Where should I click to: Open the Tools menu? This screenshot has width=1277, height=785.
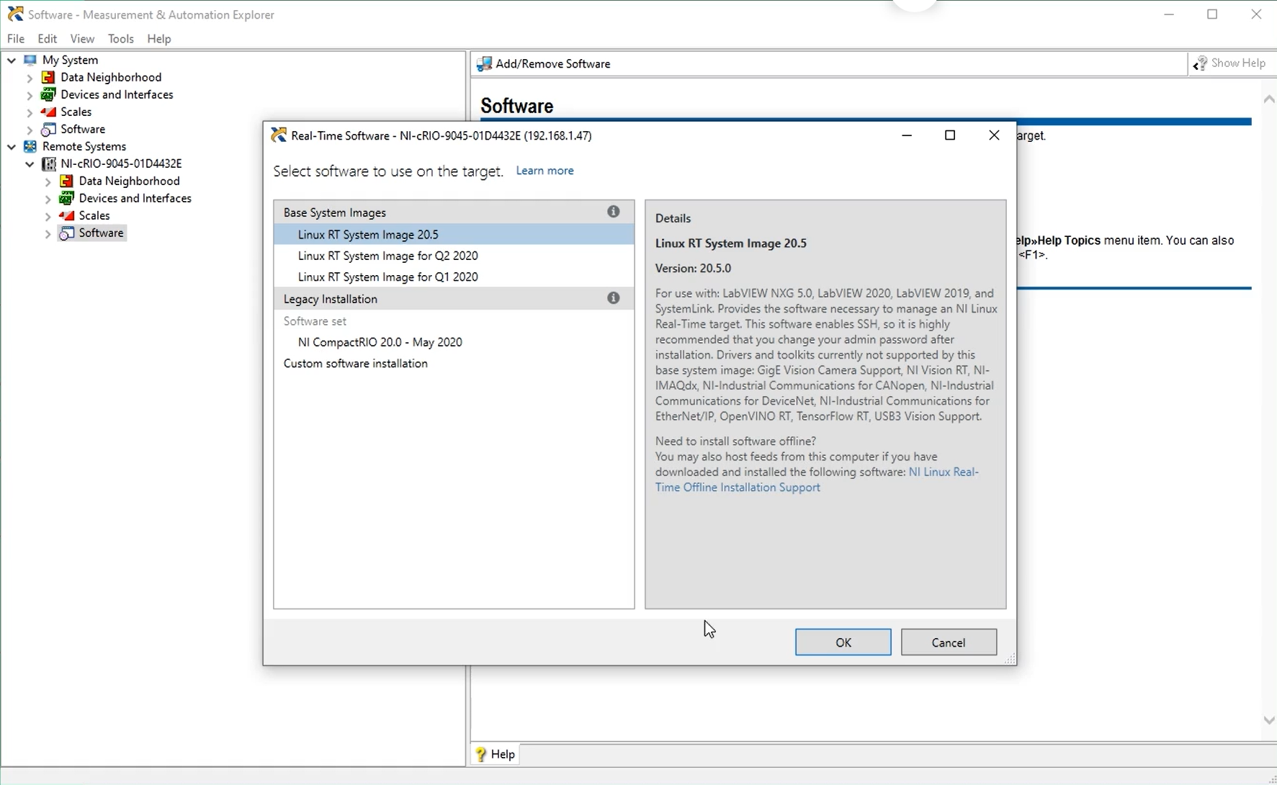pos(120,39)
